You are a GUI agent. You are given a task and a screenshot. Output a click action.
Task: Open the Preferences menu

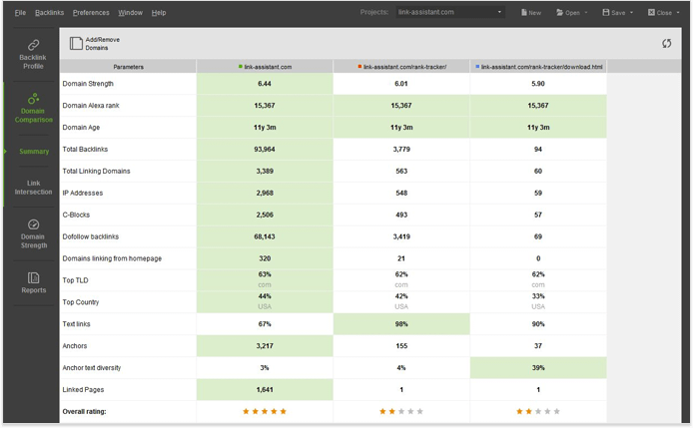91,12
